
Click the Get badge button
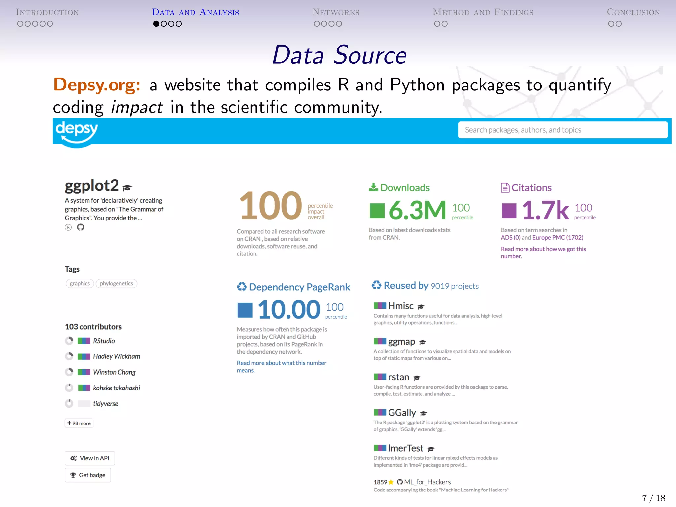pyautogui.click(x=88, y=475)
